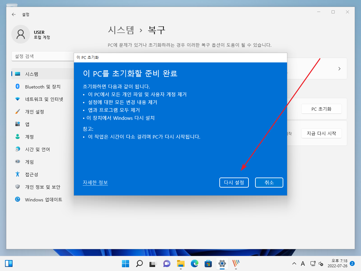The height and width of the screenshot is (271, 361).
Task: Click 시스템 in the breadcrumb header
Action: point(121,30)
